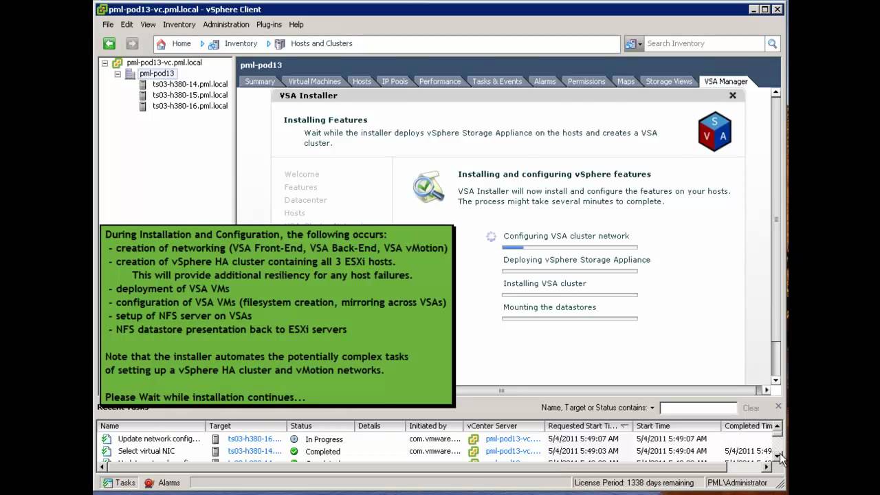Click the In Progress status icon
Viewport: 880px width, 495px height.
coord(294,439)
